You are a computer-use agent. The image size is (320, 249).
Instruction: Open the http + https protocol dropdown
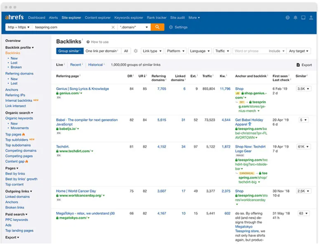19,27
